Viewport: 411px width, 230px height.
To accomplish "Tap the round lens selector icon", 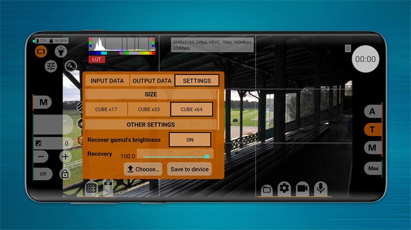I will 71,66.
